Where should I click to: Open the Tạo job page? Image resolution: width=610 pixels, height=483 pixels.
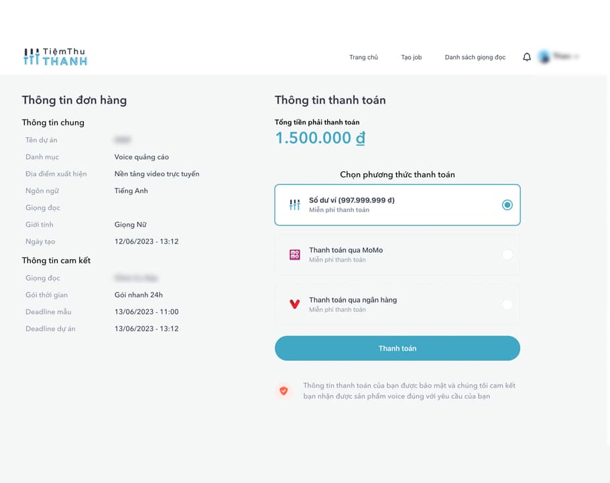[411, 57]
